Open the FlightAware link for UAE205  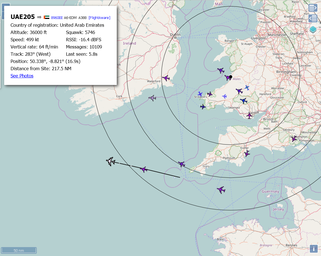point(99,18)
